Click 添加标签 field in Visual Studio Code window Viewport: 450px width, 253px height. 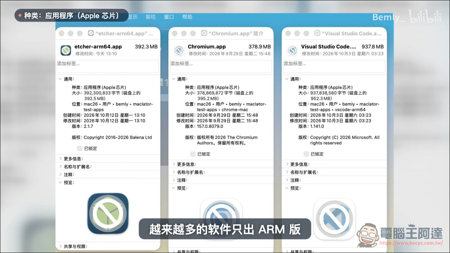point(335,66)
